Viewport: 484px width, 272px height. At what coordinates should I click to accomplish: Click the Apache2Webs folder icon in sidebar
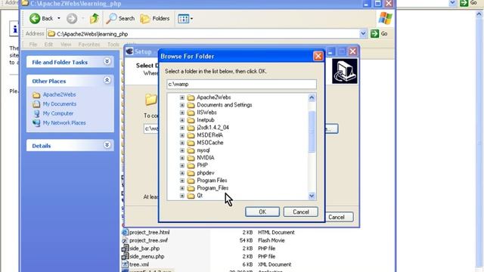(x=36, y=95)
